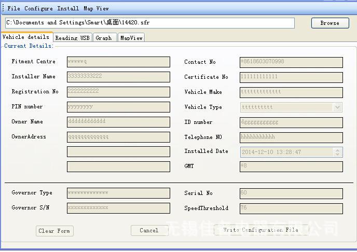Select the Vehicle details tab
Screen dimensions: 357x252
[x=26, y=37]
